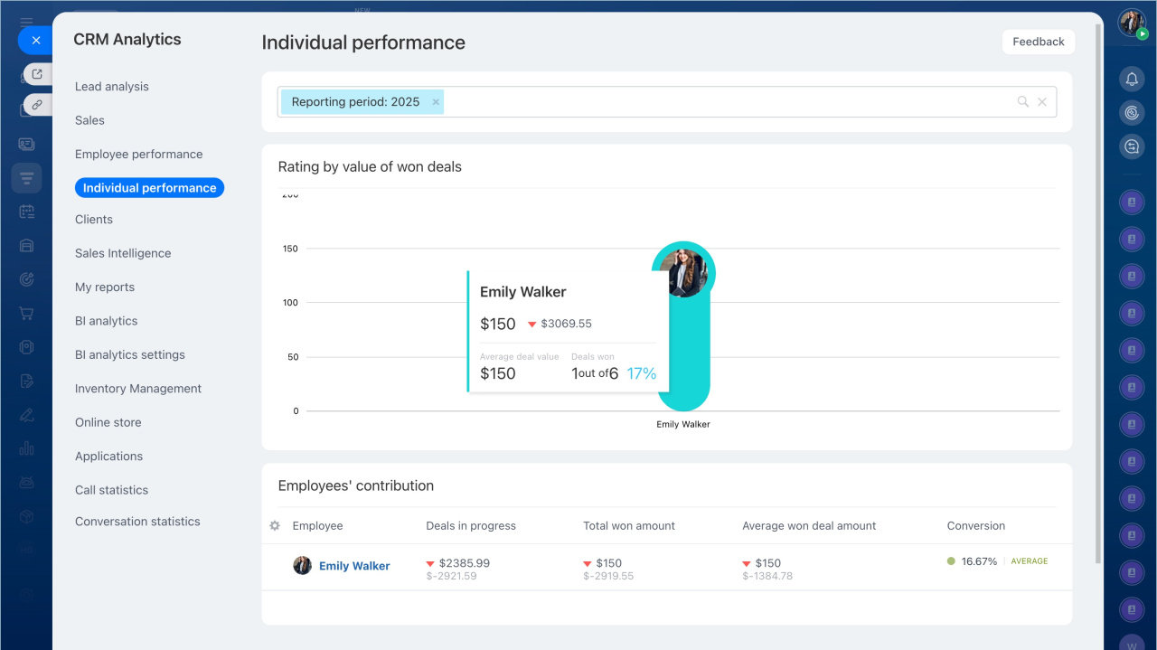
Task: Click the blue close slider button
Action: [35, 41]
